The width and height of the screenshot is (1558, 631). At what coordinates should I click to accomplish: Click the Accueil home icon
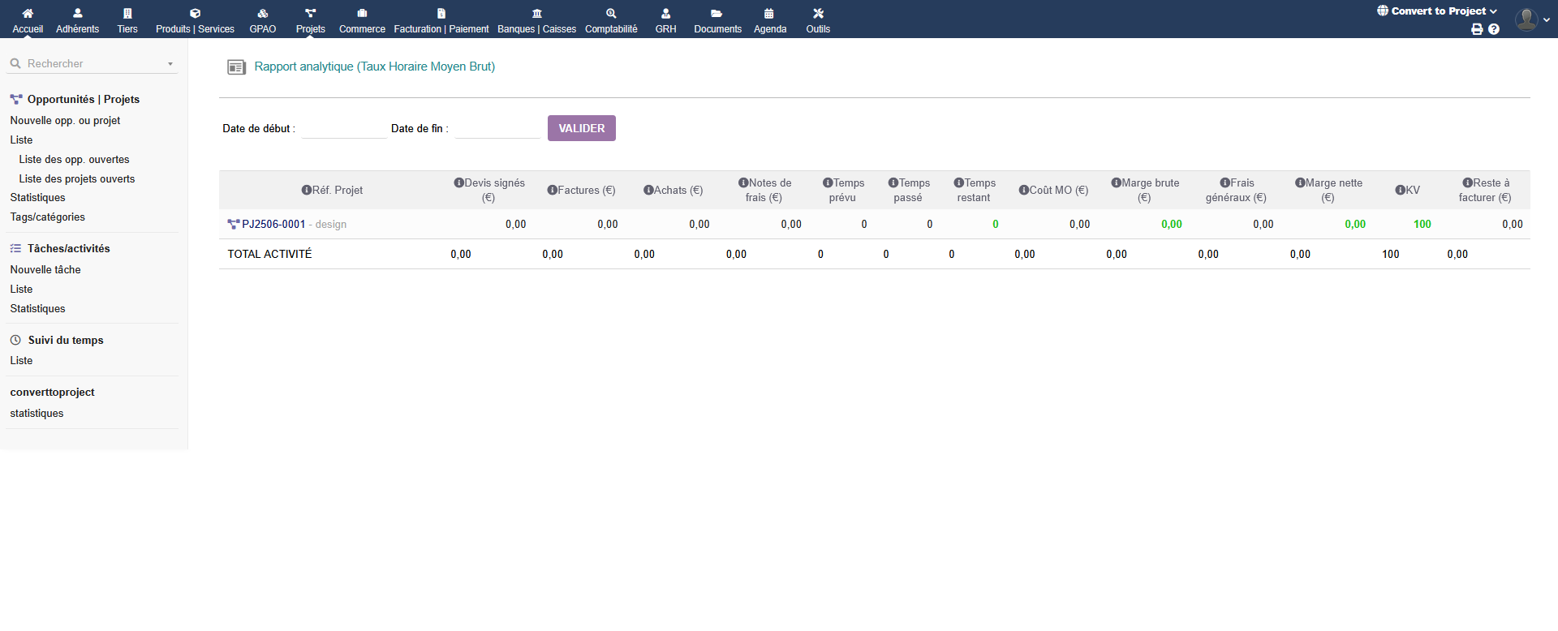point(28,14)
